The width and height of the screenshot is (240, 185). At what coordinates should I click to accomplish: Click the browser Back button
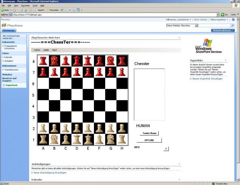(x=5, y=10)
